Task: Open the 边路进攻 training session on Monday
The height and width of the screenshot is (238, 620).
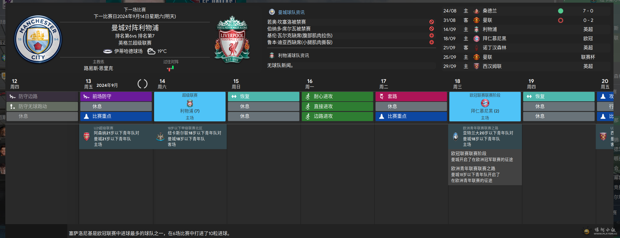Action: click(x=337, y=116)
